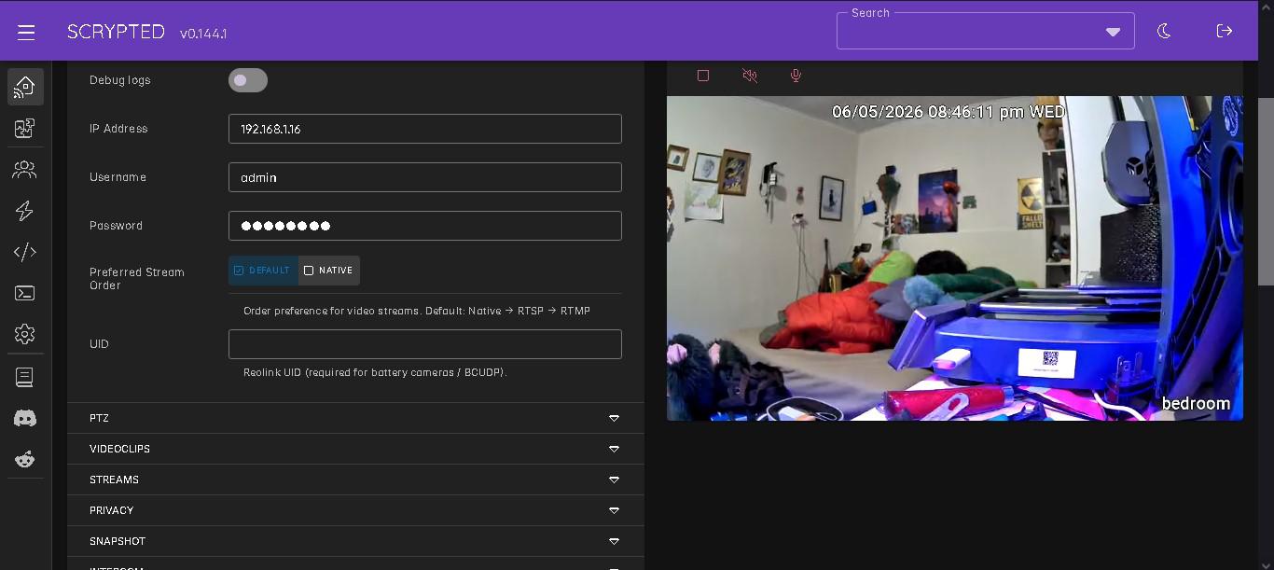
Task: Click the 'Reolink UID (required for battery cameras' hint
Action: pos(374,372)
